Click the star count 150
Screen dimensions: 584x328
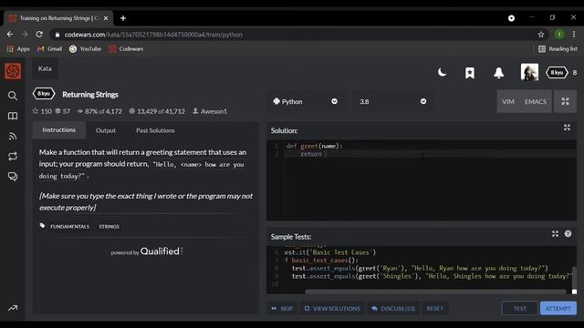tap(42, 111)
